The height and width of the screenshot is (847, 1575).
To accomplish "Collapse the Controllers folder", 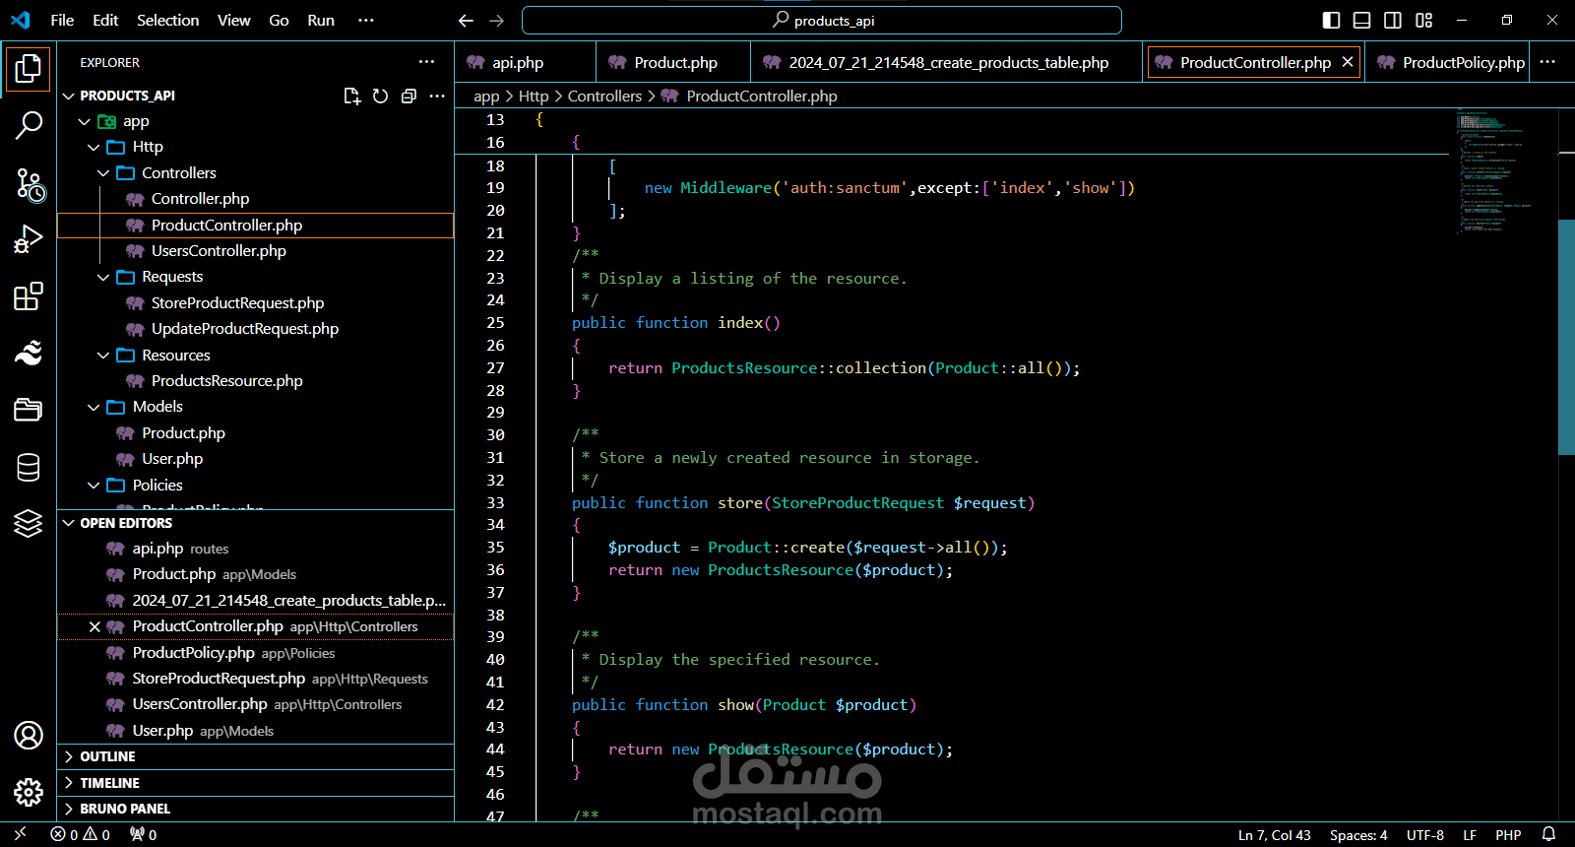I will pyautogui.click(x=103, y=173).
